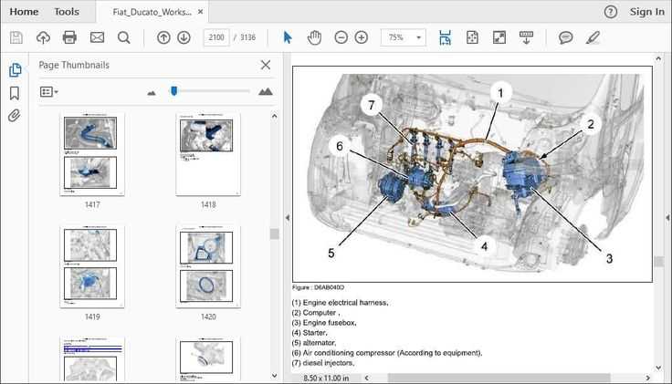Click the Engine fusebox line
This screenshot has height=384, width=672.
coord(324,323)
